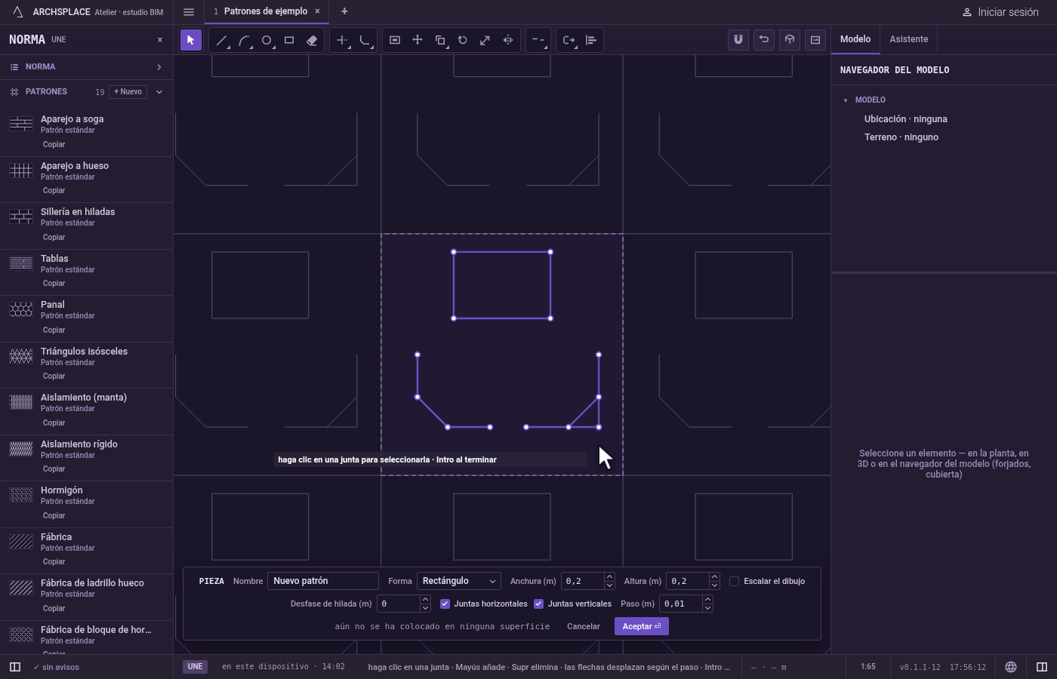Collapse the PATRONES section chevron
This screenshot has width=1057, height=679.
coord(159,92)
